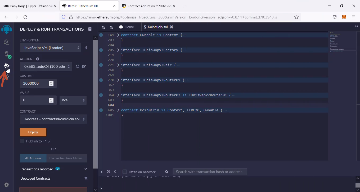
Task: Zoom out the editor font
Action: point(103,27)
